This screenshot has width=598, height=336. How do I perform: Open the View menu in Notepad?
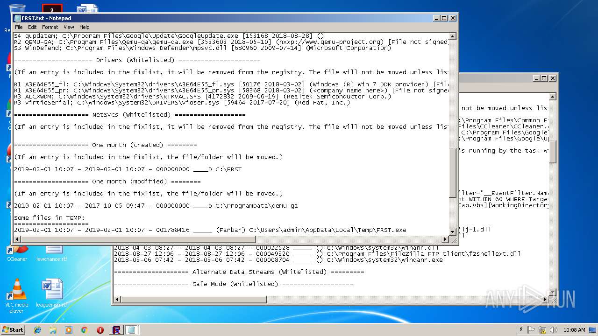point(69,27)
